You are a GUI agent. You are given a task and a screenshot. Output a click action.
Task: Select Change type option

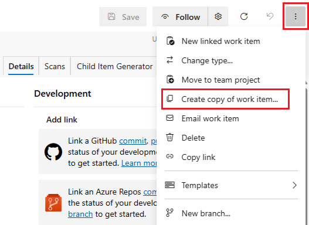231,60
